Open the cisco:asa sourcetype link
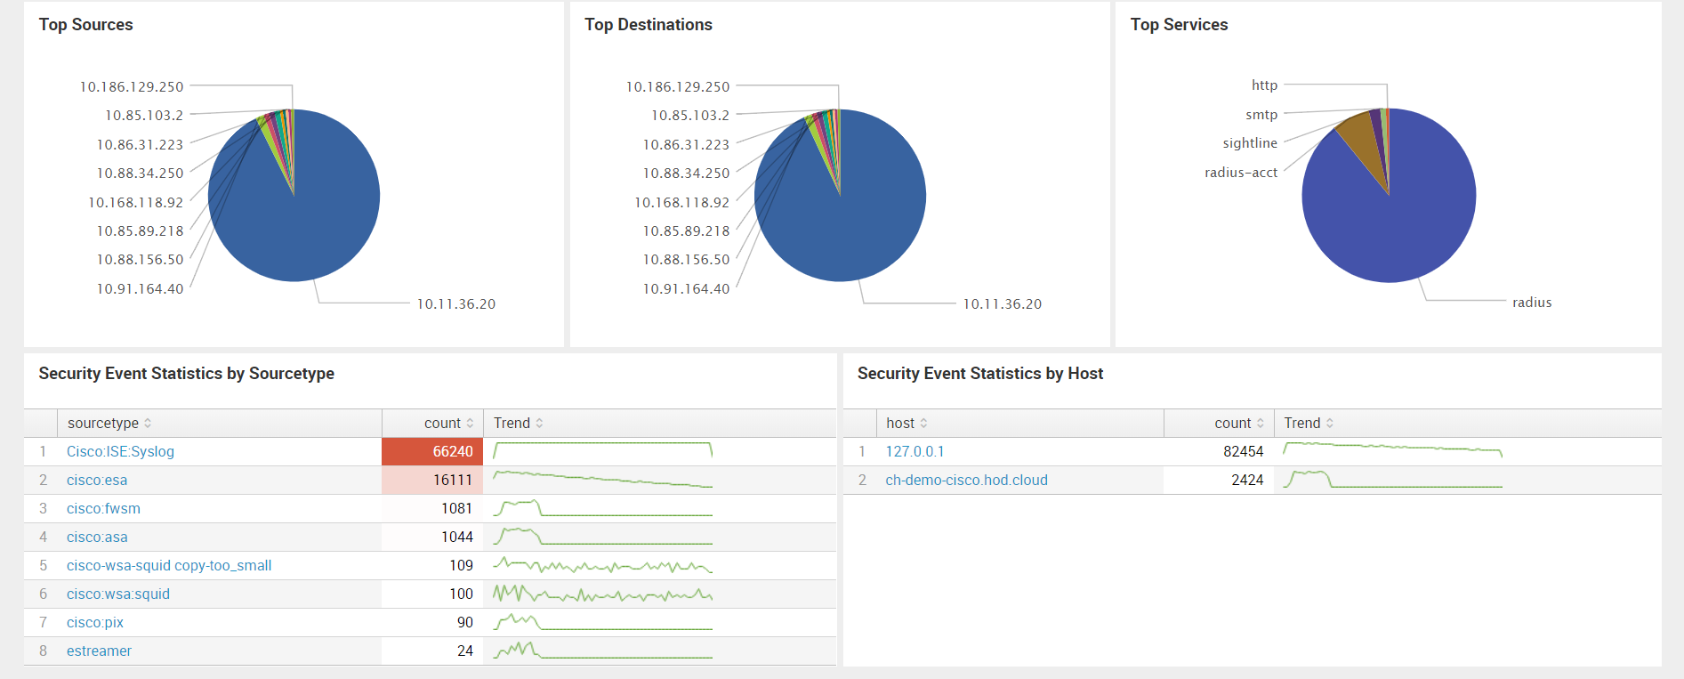This screenshot has height=679, width=1684. click(x=97, y=538)
